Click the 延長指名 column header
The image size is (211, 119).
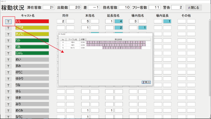113,16
